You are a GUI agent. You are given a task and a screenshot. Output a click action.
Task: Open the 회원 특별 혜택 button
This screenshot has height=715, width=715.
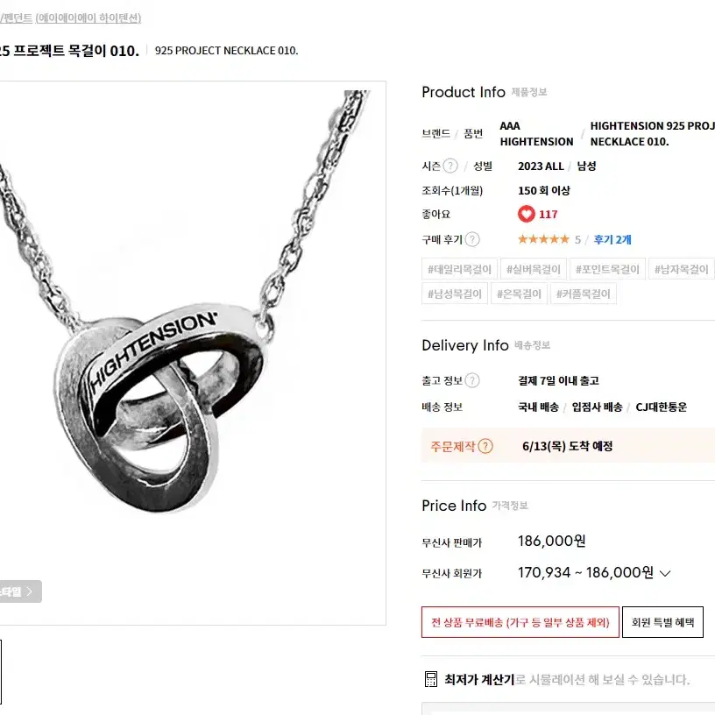tap(662, 622)
